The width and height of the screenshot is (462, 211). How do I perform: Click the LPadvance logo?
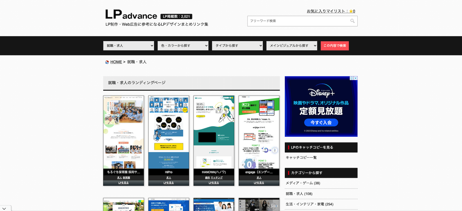131,15
